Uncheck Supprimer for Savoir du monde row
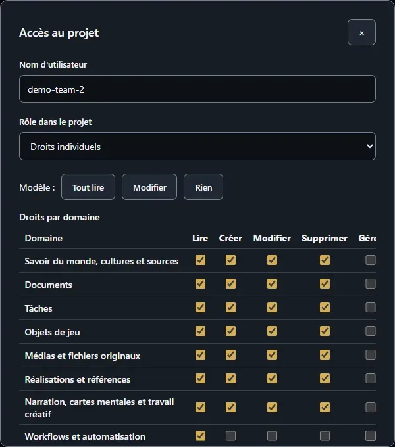This screenshot has height=447, width=395. coord(325,260)
